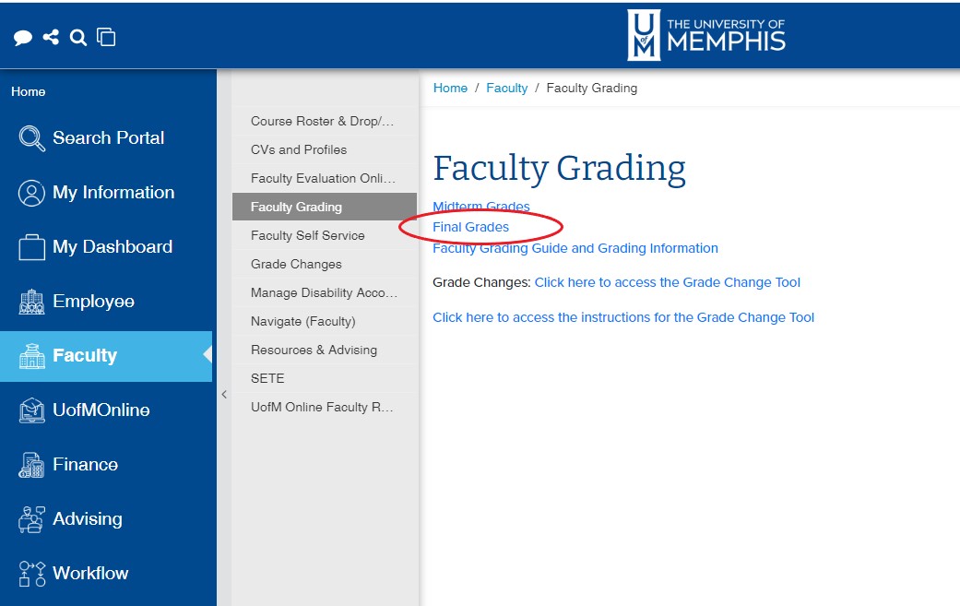
Task: Select the Employee building icon
Action: [x=30, y=301]
